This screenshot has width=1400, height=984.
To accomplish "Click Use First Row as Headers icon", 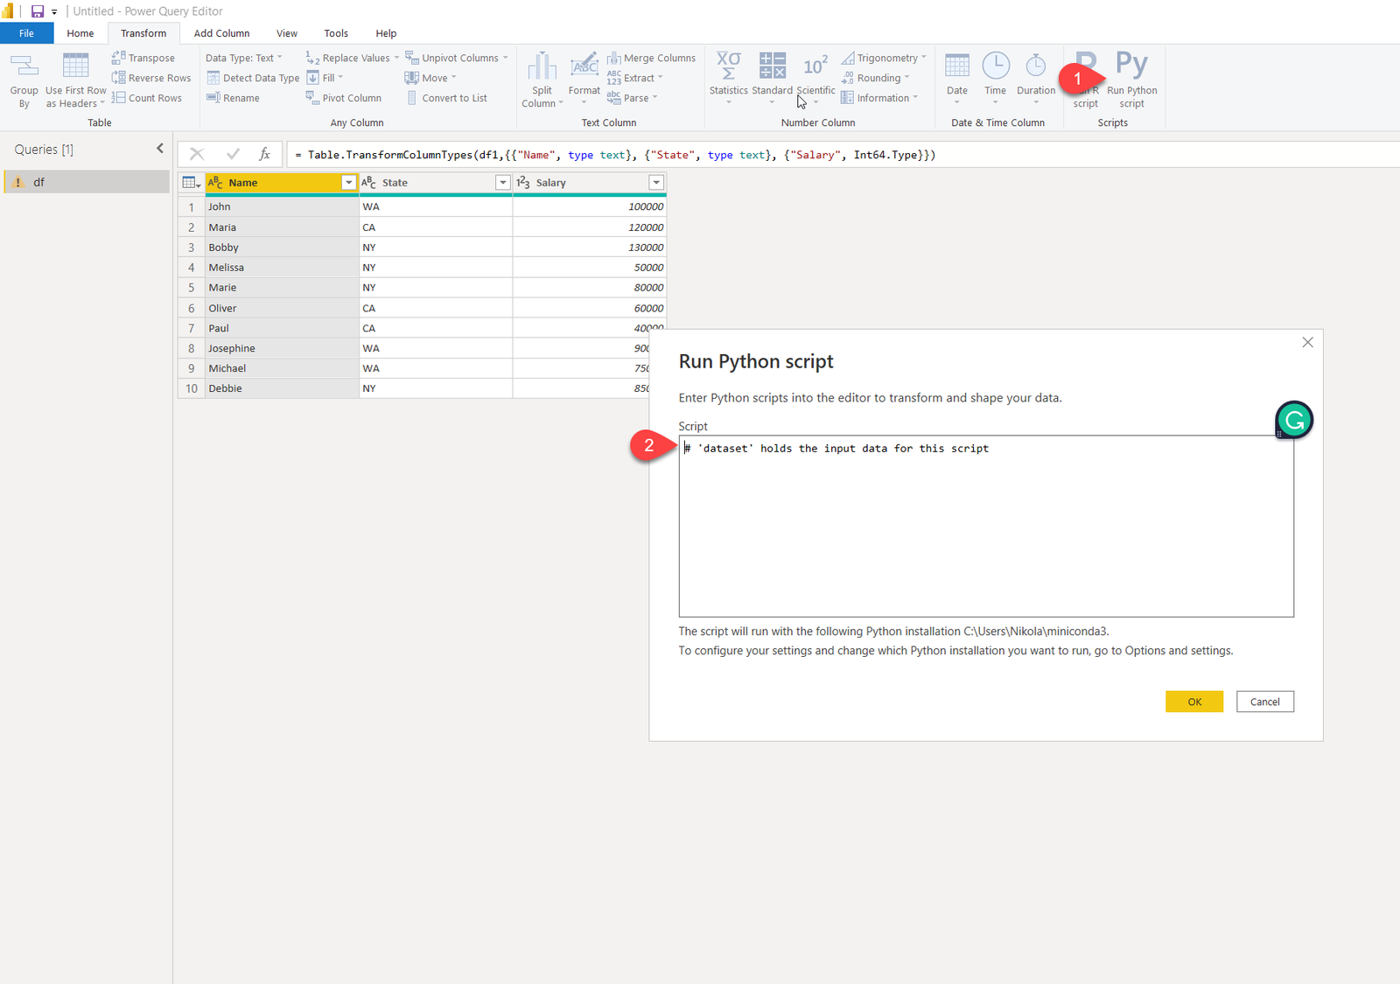I will pyautogui.click(x=76, y=66).
